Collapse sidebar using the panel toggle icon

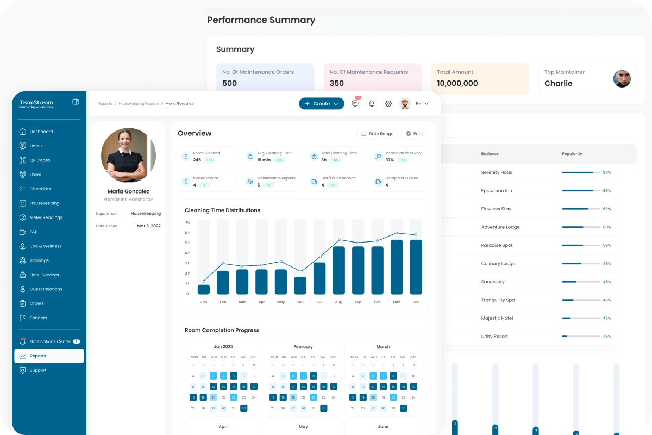click(x=76, y=102)
